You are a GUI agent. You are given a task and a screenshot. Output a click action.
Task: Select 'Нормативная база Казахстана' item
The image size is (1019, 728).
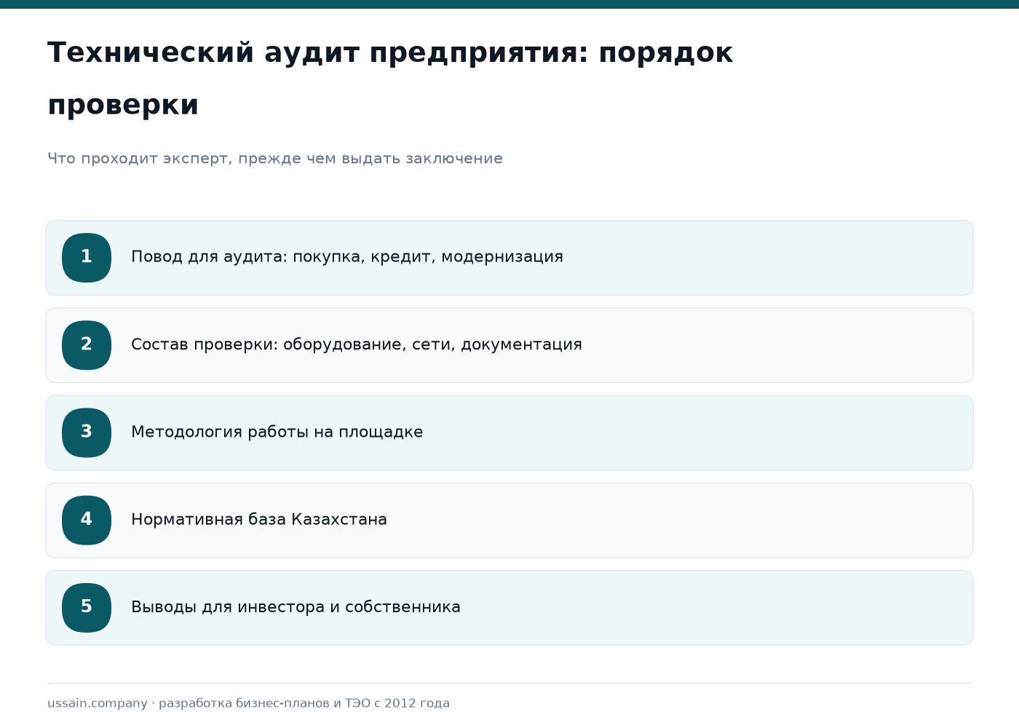(509, 520)
